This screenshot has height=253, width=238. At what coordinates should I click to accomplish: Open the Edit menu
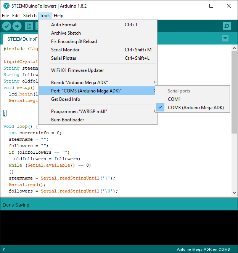(x=16, y=16)
